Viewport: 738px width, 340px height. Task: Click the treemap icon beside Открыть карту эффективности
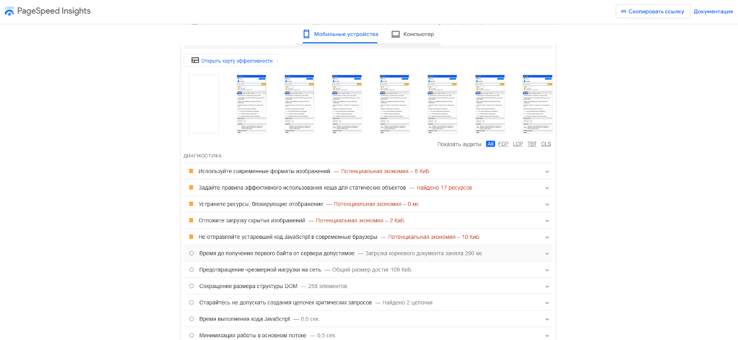coord(195,60)
